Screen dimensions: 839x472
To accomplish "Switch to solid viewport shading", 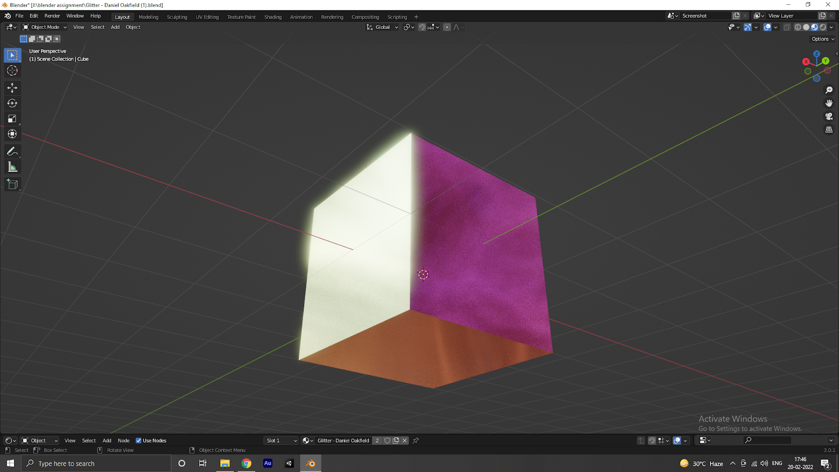I will click(x=806, y=27).
